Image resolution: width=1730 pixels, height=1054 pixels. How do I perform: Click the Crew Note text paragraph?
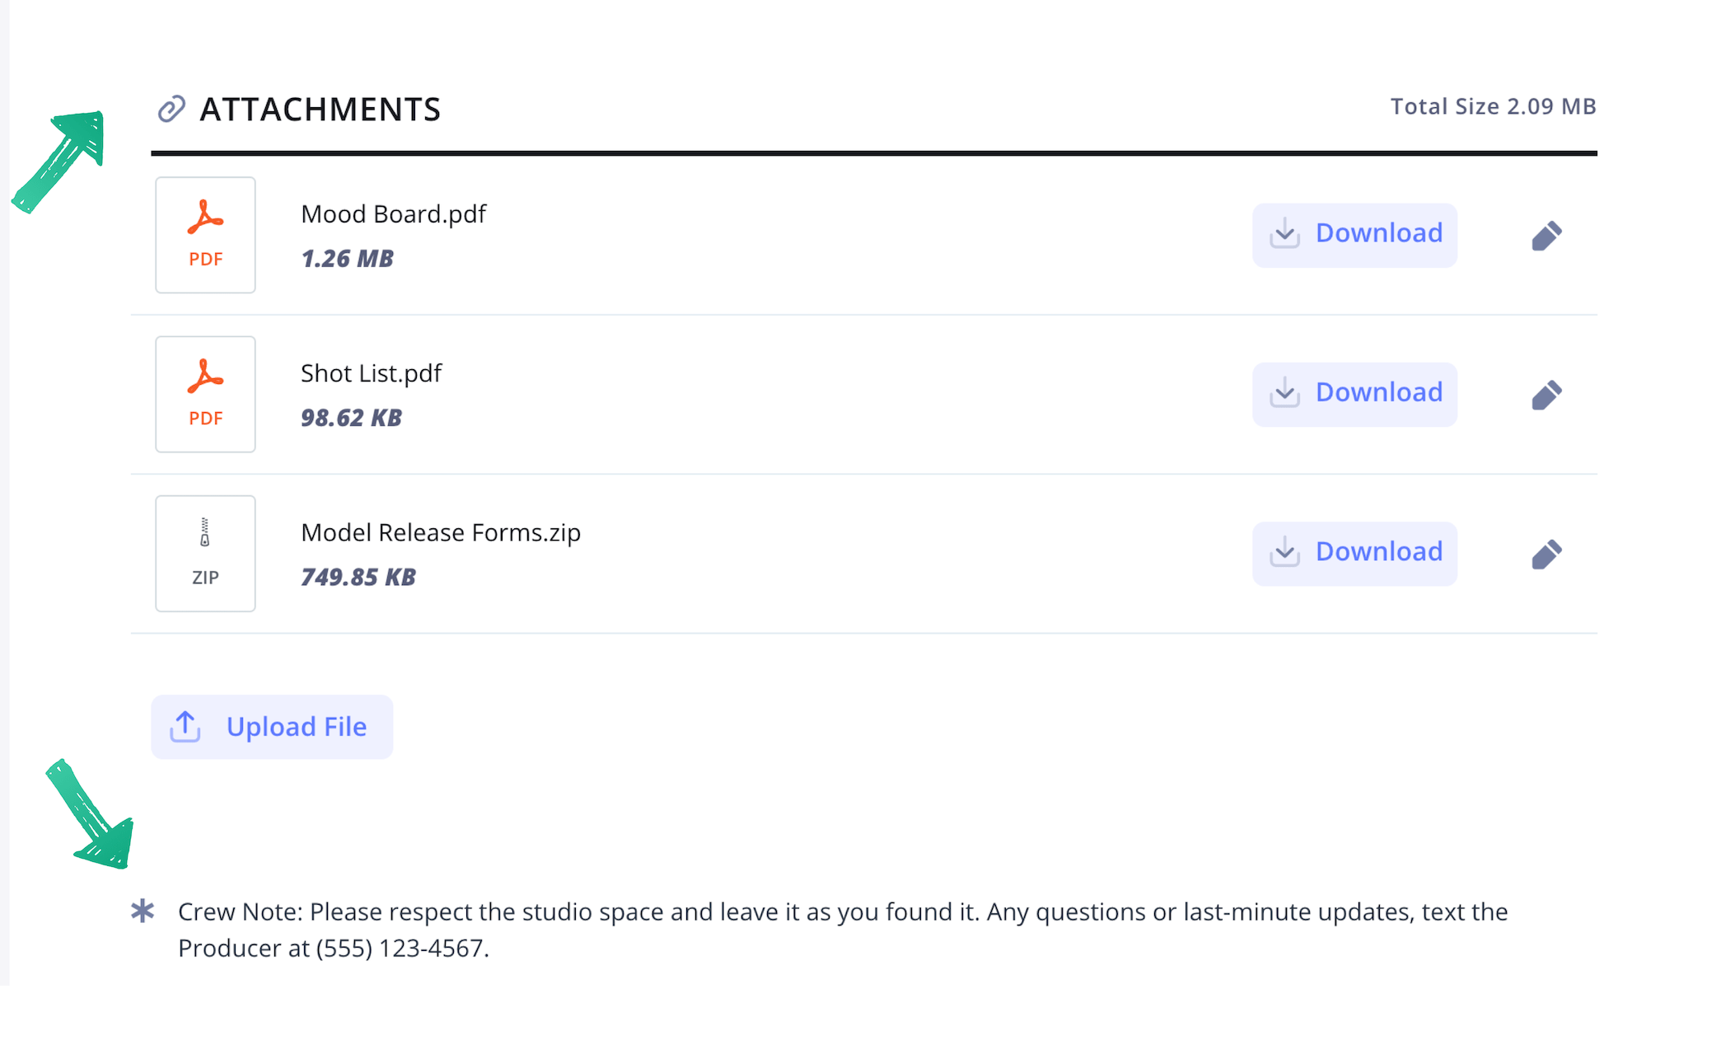click(842, 930)
